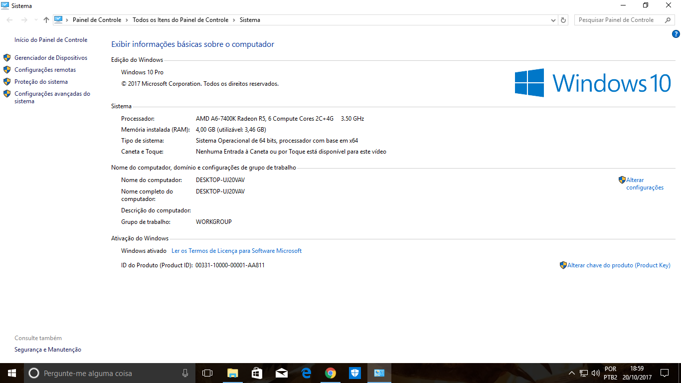The width and height of the screenshot is (681, 383).
Task: Open Microsoft Edge from the taskbar
Action: [x=306, y=373]
